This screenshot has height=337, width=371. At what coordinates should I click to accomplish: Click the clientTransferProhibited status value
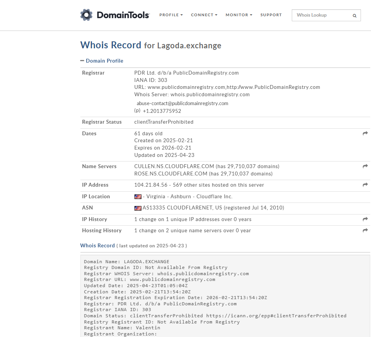tap(164, 122)
